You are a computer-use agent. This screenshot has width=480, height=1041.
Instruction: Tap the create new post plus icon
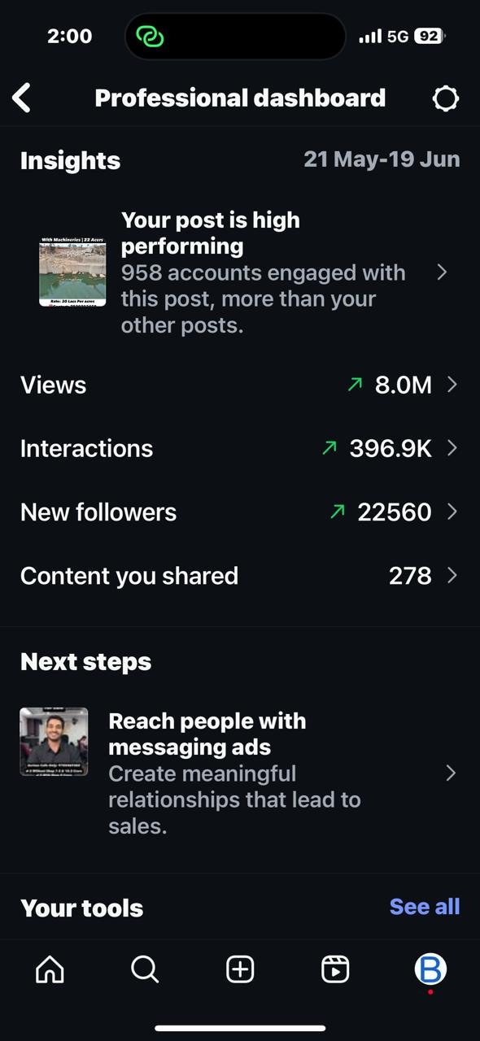coord(240,969)
